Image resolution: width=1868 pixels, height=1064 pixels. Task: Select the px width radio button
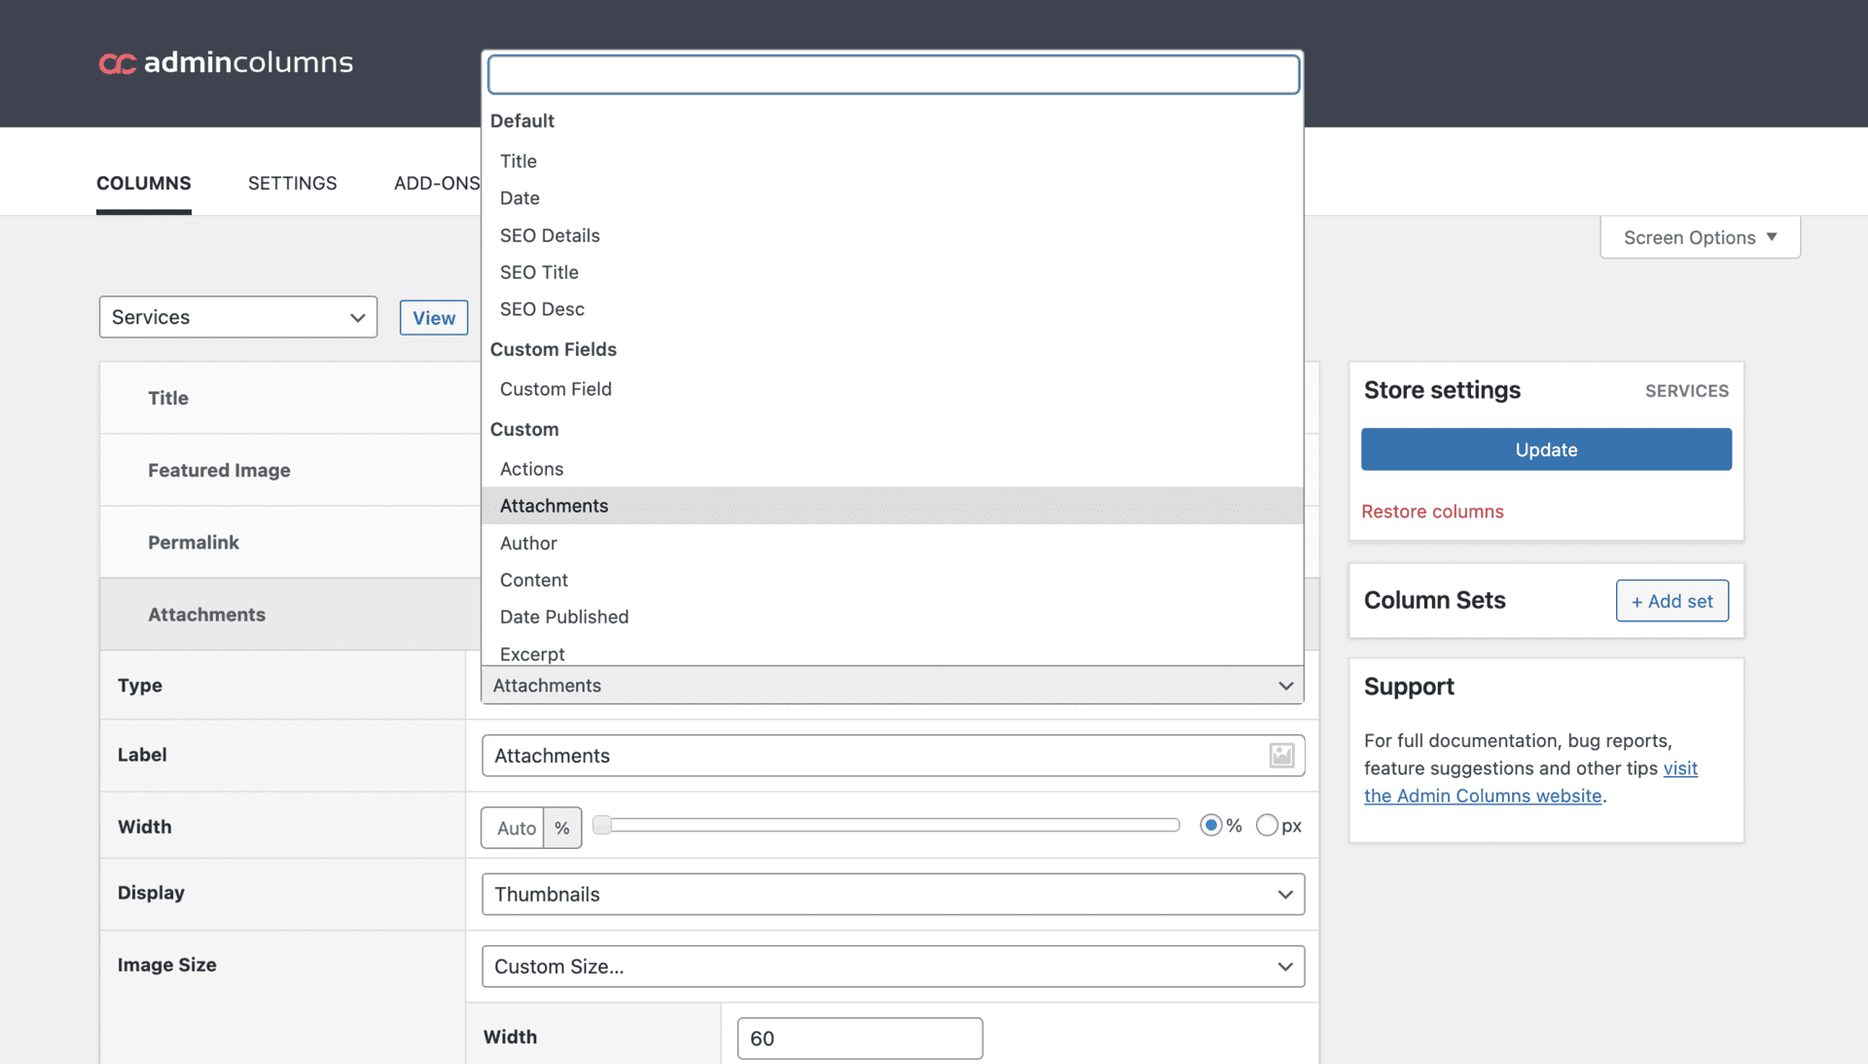(1267, 826)
